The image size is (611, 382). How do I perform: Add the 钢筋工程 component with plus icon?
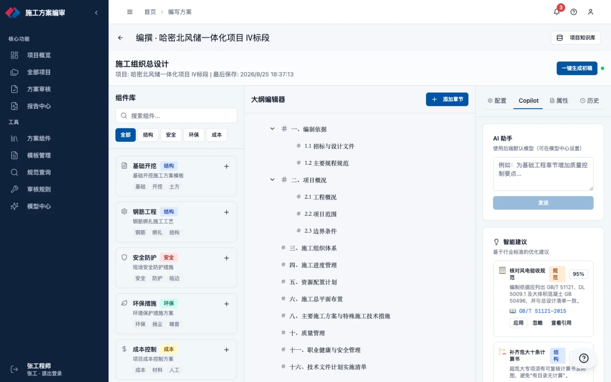[226, 212]
